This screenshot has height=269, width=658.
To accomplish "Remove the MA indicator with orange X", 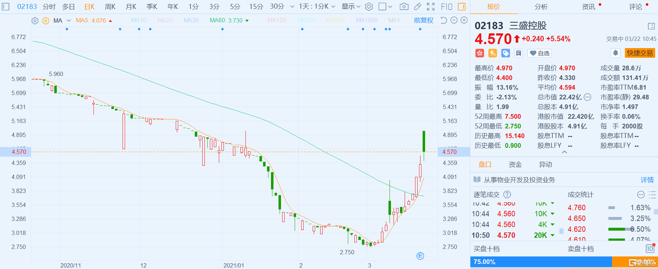I will coord(46,21).
